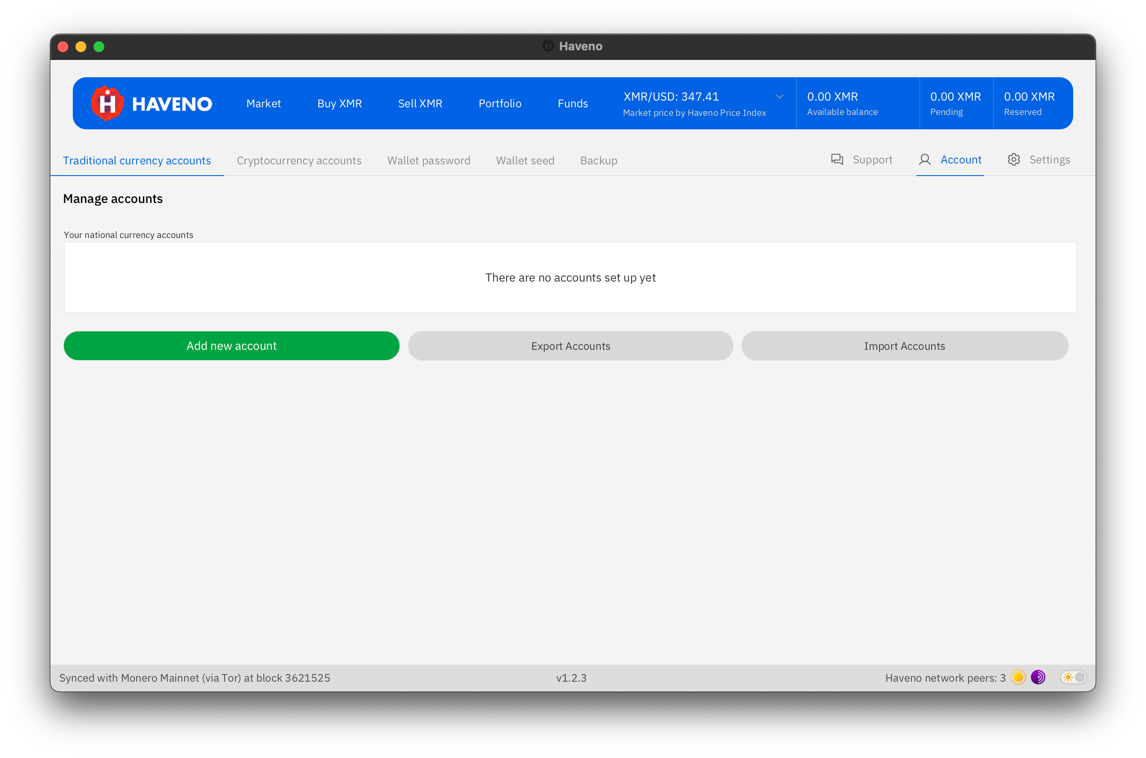Image resolution: width=1146 pixels, height=758 pixels.
Task: Open the Wallet password tab
Action: (x=429, y=160)
